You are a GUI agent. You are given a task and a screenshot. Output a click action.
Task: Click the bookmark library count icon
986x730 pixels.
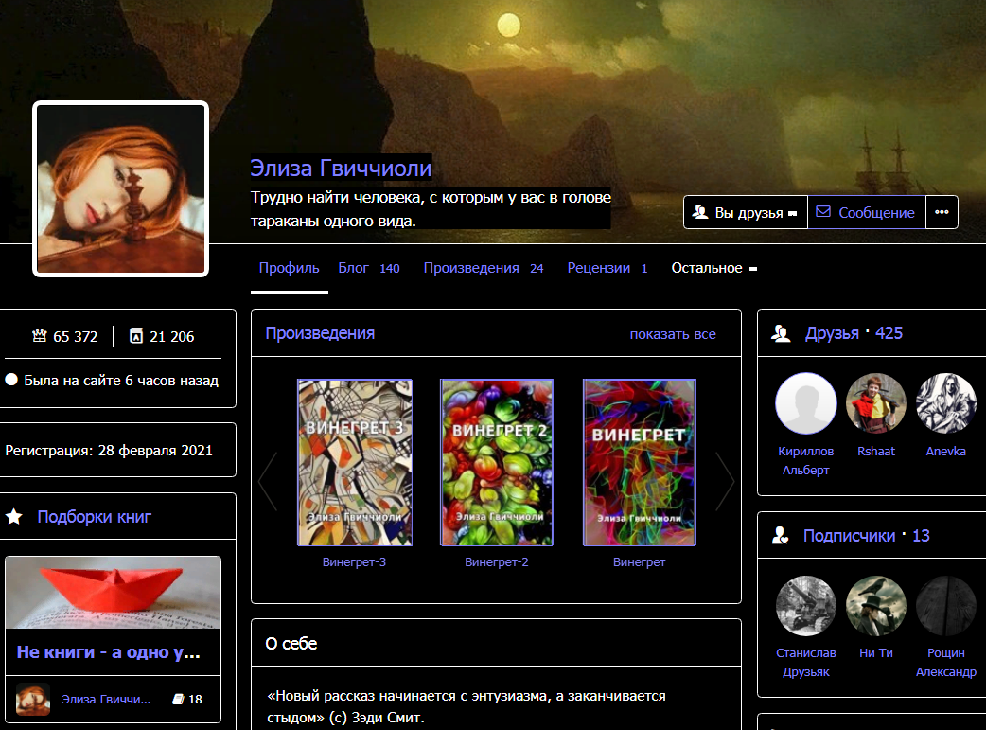(x=135, y=336)
